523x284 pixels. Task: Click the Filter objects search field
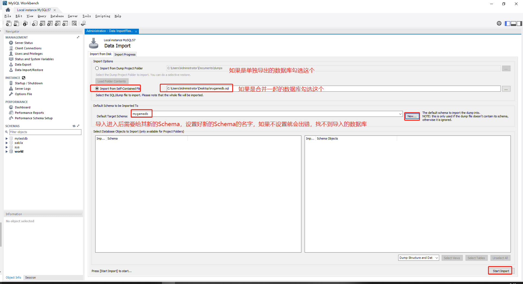point(45,132)
